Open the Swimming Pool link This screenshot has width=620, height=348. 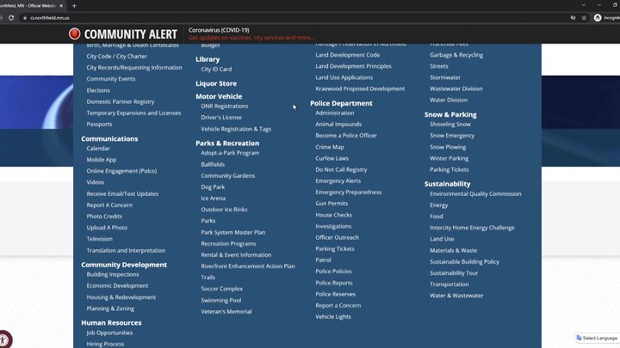[x=221, y=300]
